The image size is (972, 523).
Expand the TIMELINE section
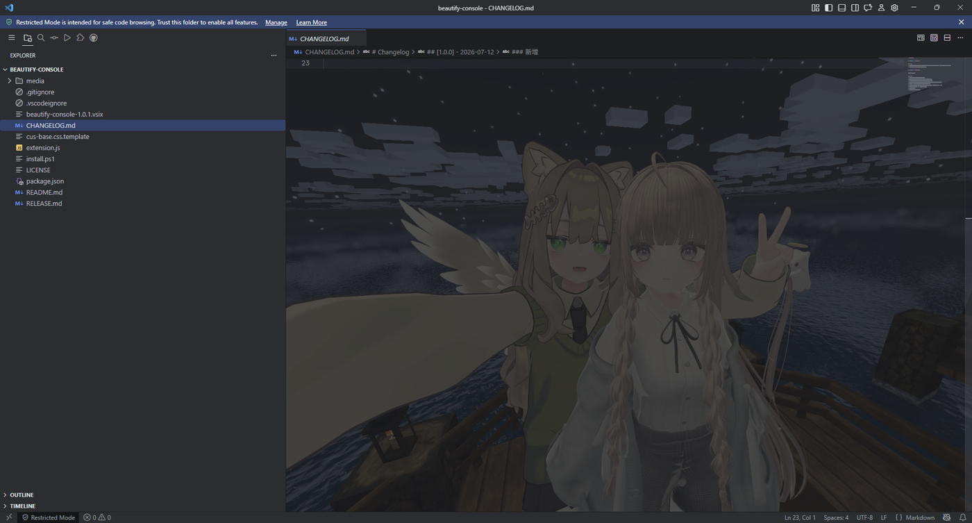(x=142, y=506)
